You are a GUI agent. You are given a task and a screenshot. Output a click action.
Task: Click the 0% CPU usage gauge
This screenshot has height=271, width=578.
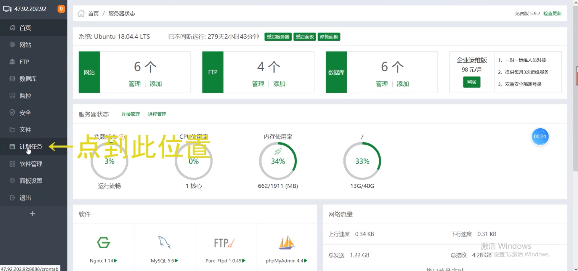tap(194, 161)
